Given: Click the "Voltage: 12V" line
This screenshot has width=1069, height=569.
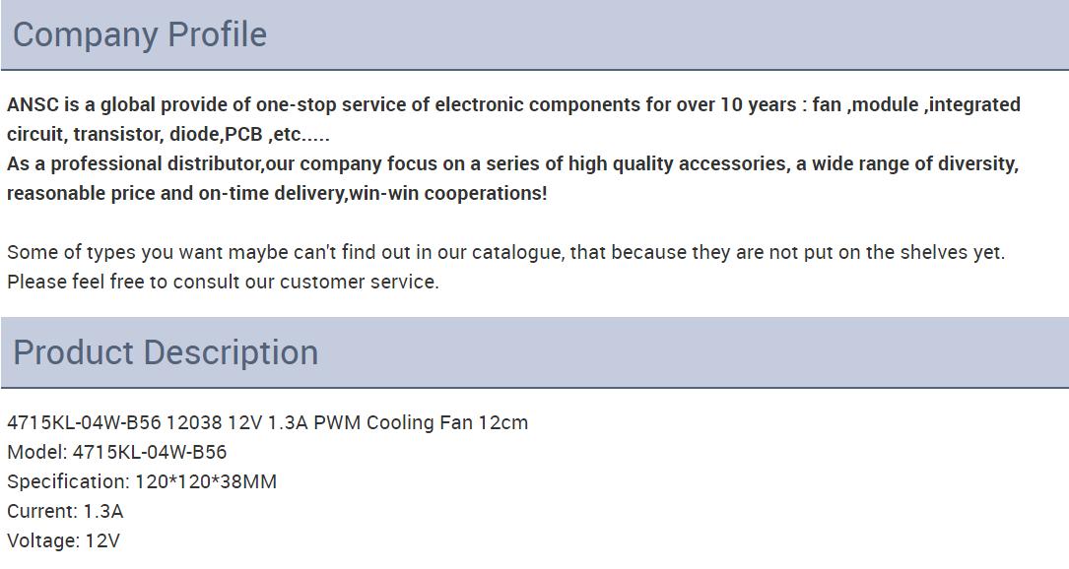Looking at the screenshot, I should click(x=63, y=540).
